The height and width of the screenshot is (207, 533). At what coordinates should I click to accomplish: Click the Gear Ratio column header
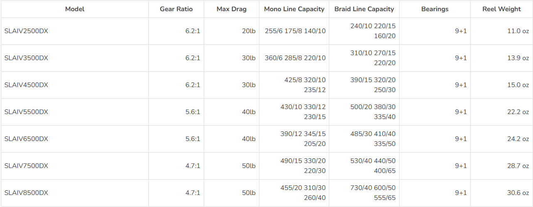pyautogui.click(x=176, y=9)
